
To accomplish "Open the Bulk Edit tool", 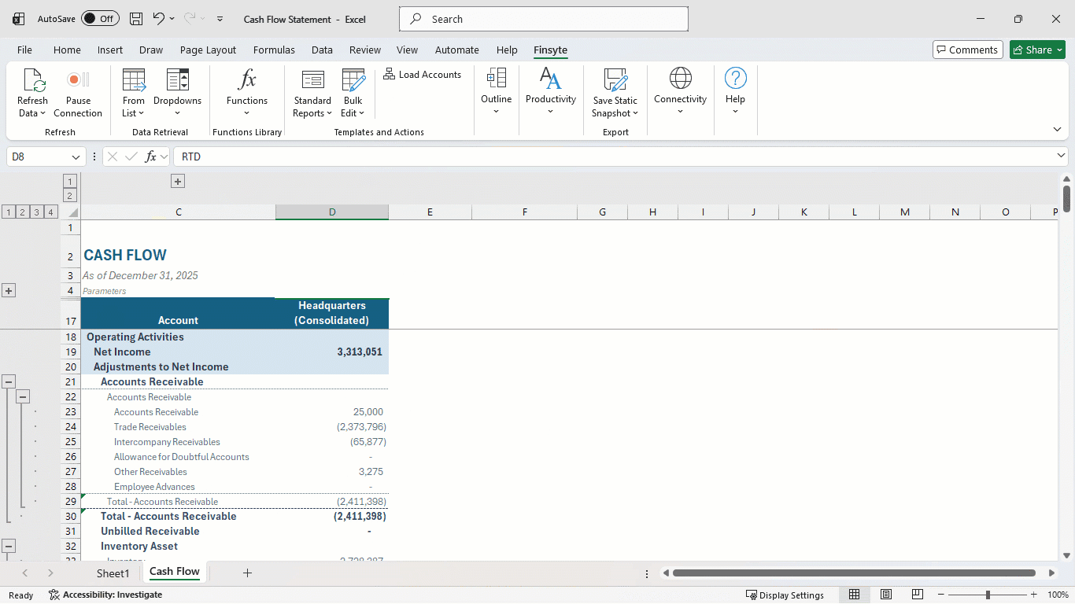I will (353, 93).
